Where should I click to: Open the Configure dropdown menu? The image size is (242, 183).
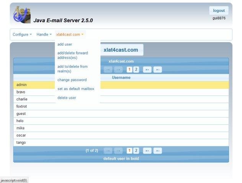(x=22, y=34)
